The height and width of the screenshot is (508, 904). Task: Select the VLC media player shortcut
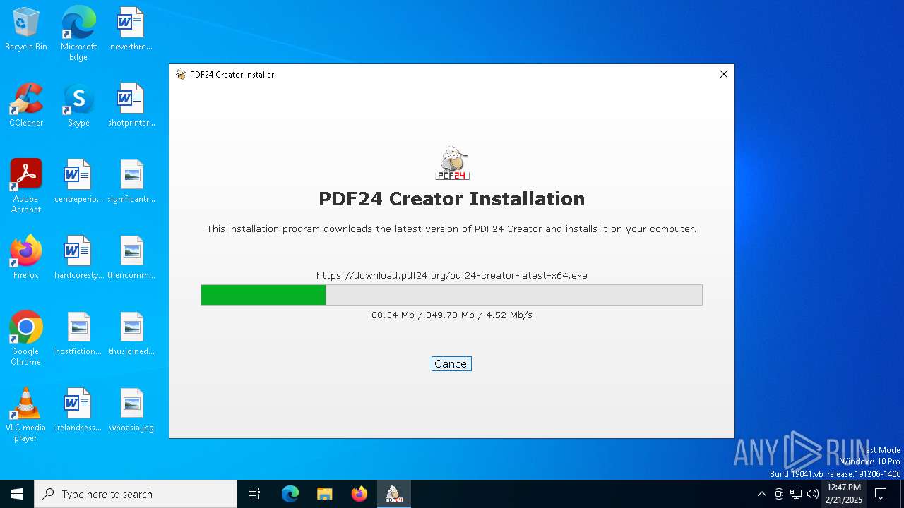tap(26, 415)
